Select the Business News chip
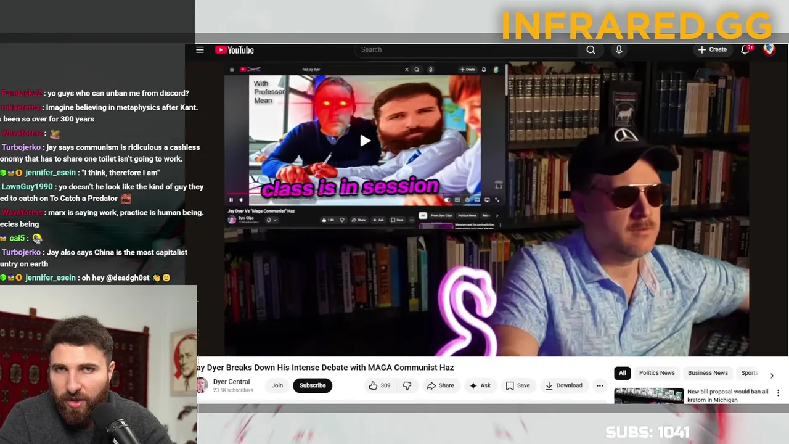 click(708, 372)
